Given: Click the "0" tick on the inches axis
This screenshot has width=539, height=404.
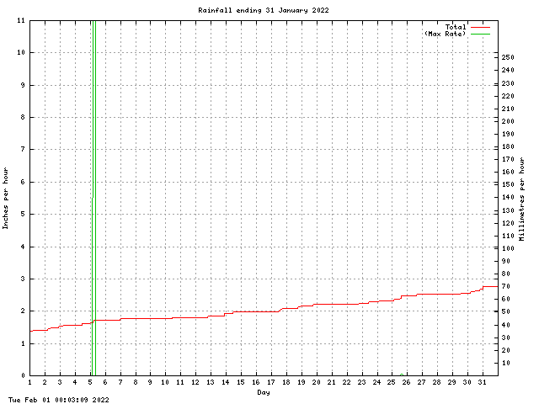Looking at the screenshot, I should [23, 375].
